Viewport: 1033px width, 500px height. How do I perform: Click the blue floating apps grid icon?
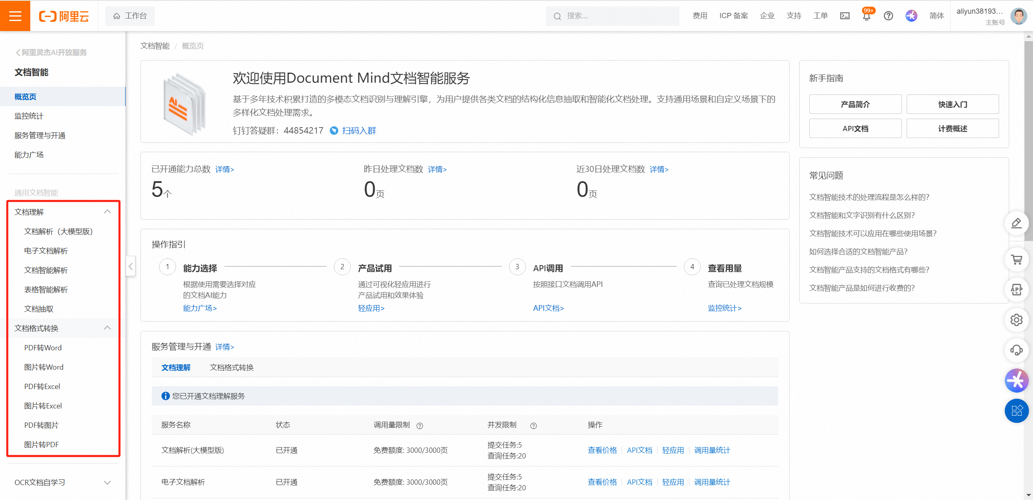(x=1016, y=410)
